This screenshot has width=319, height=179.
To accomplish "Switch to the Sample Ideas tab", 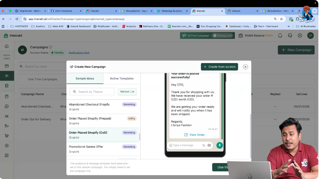I will [x=85, y=78].
